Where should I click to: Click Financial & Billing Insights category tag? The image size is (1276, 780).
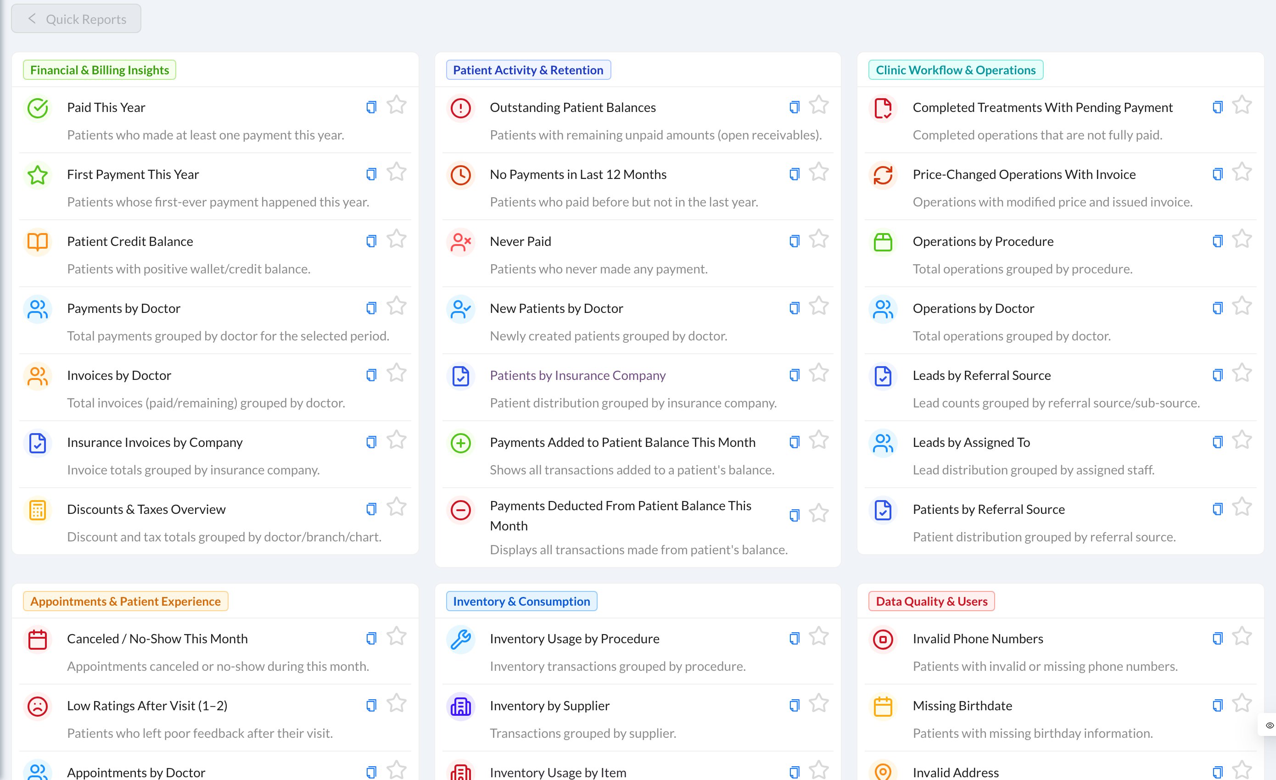(x=100, y=70)
